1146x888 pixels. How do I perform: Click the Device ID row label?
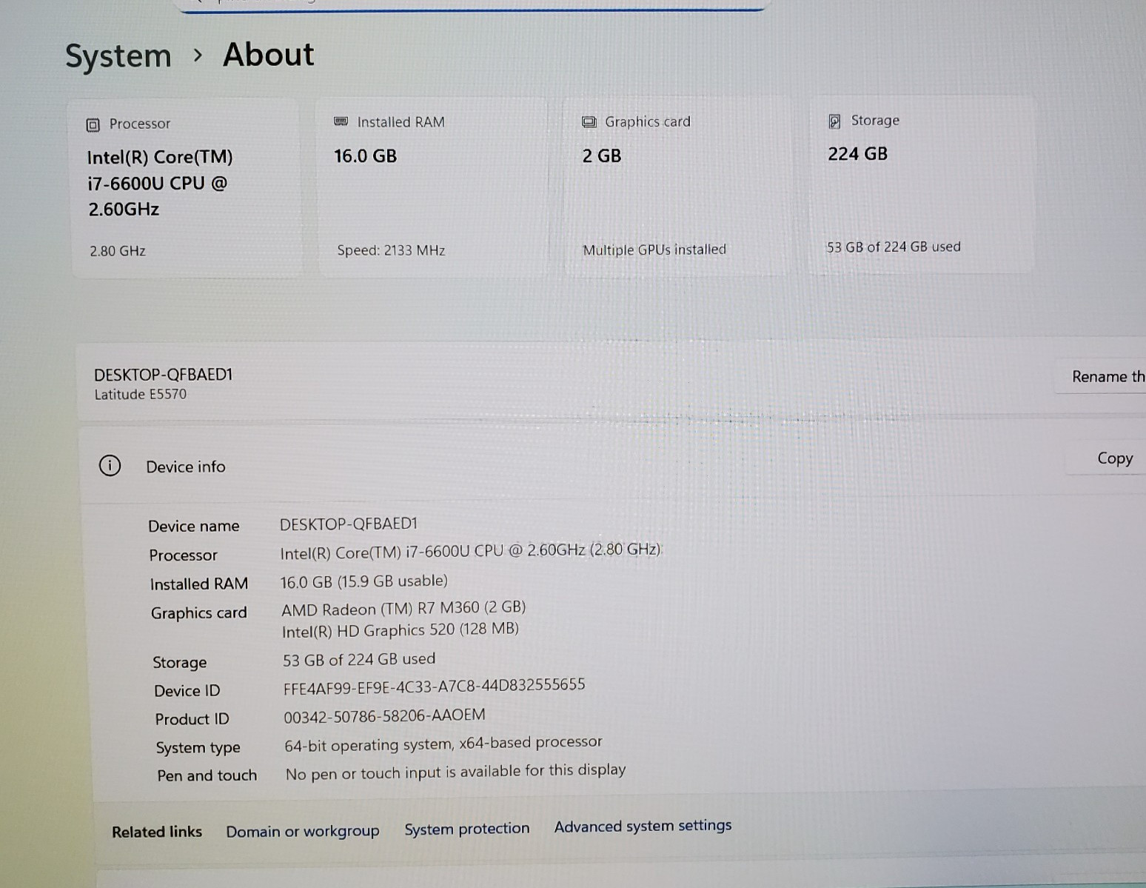pyautogui.click(x=187, y=691)
